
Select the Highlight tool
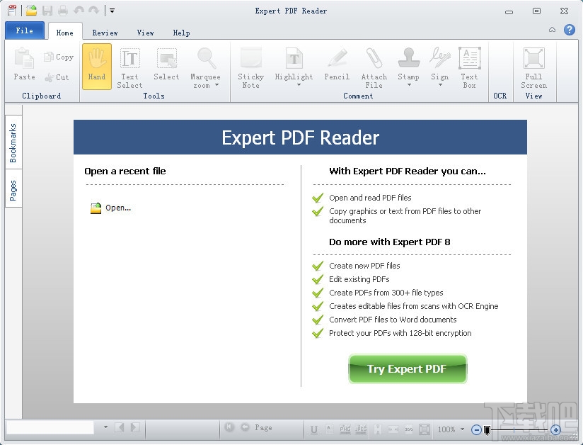click(x=294, y=64)
